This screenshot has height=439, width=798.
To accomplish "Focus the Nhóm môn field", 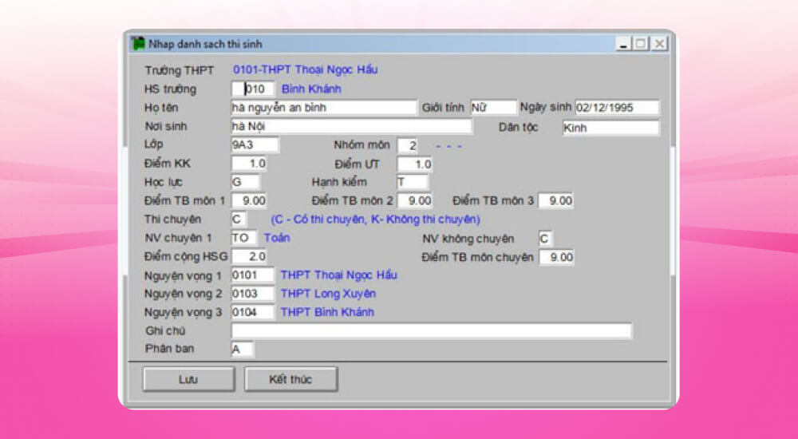I will (412, 145).
